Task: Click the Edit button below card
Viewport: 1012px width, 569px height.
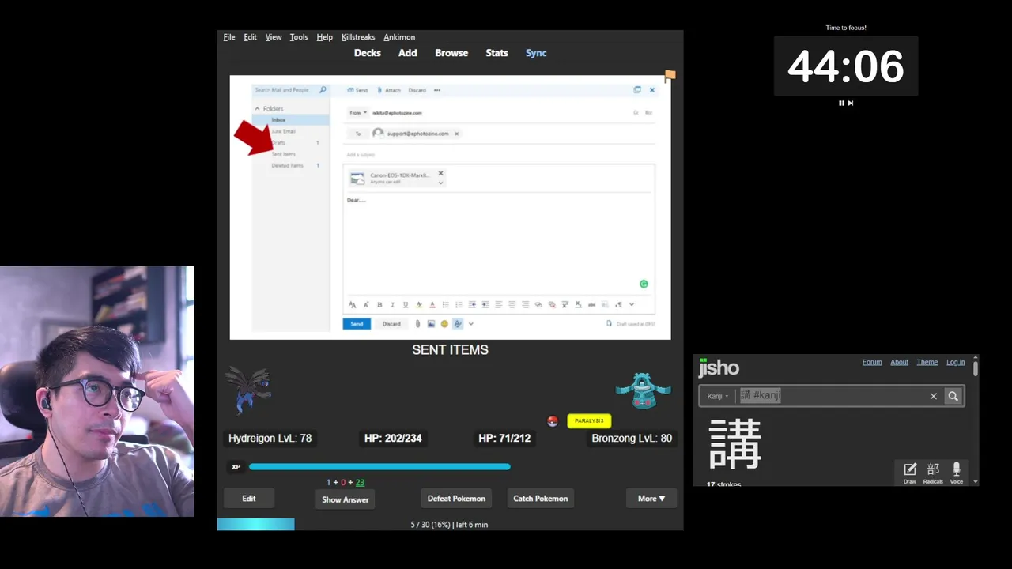Action: coord(249,499)
